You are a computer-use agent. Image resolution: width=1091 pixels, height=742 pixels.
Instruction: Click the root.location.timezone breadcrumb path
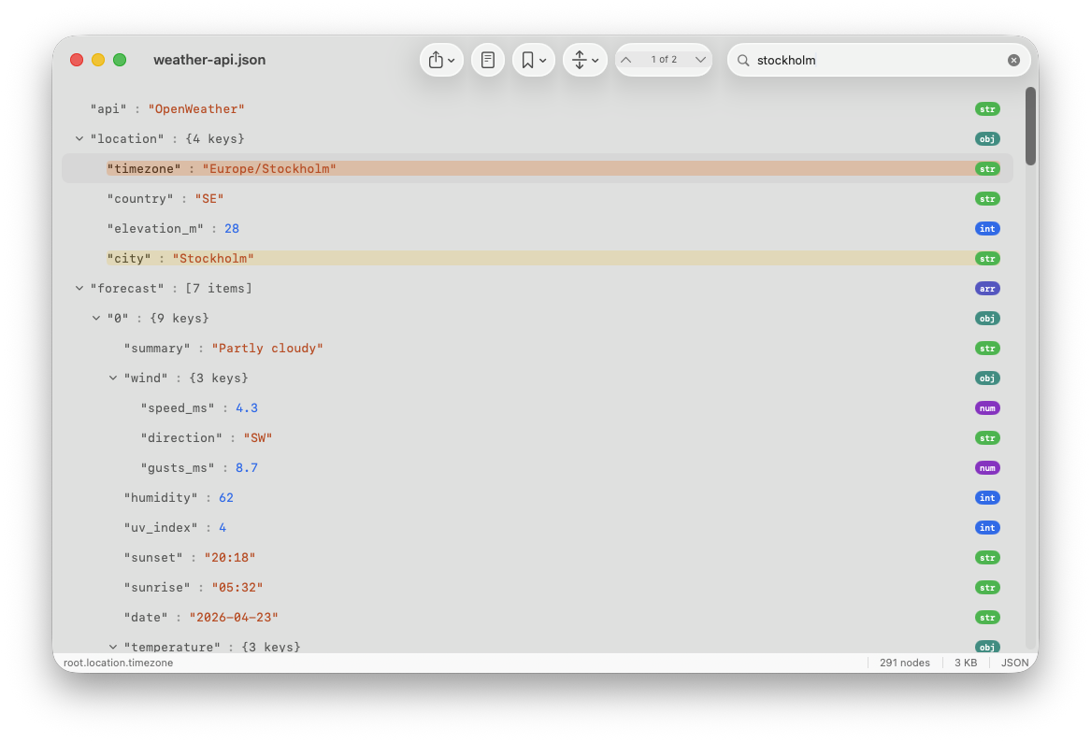[x=117, y=663]
